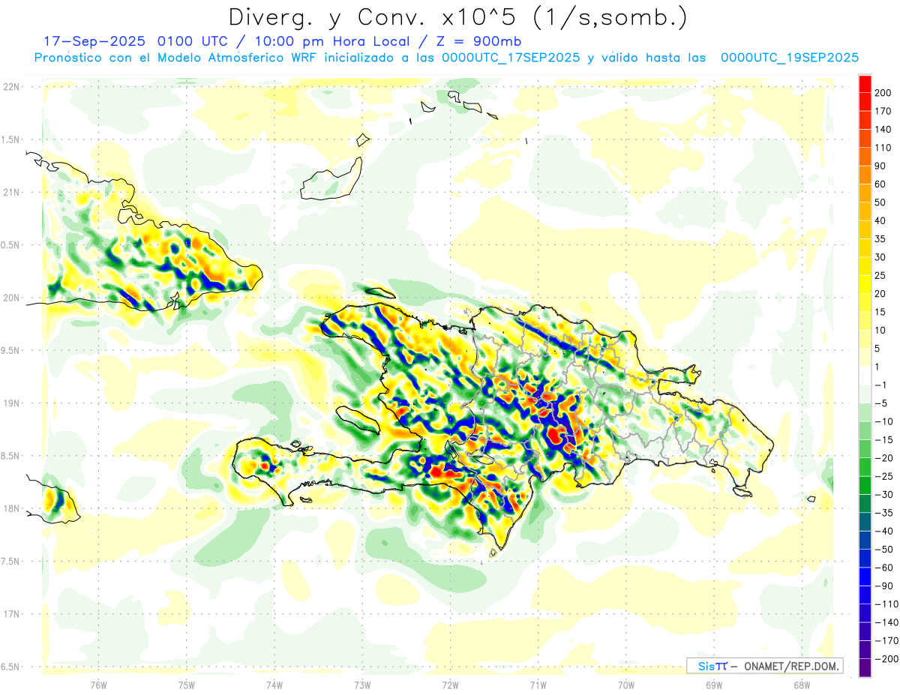Click the '20N' latitude label
The height and width of the screenshot is (695, 900).
11,298
